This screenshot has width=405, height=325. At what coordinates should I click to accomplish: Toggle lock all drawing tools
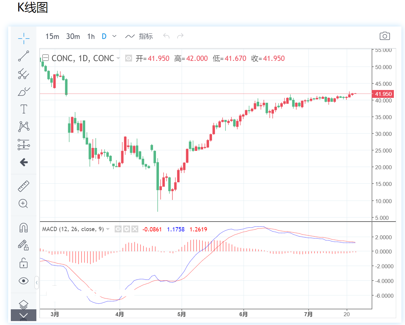[x=24, y=263]
